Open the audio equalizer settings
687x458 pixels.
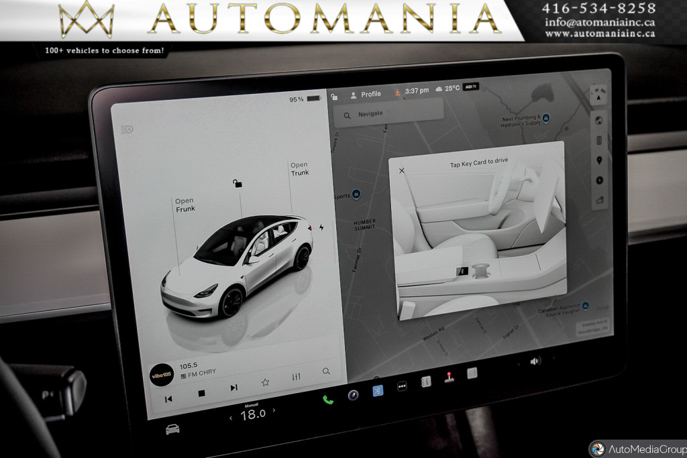point(296,377)
